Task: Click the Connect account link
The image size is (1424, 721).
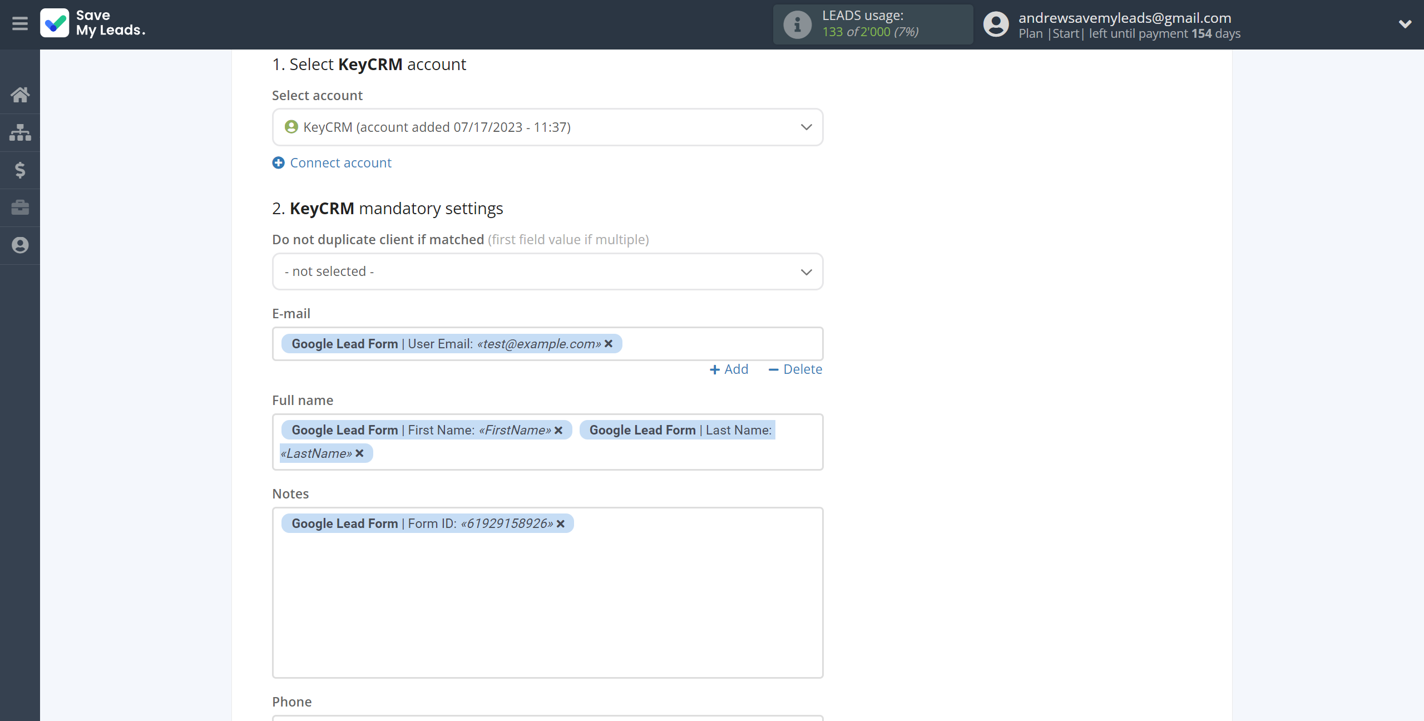Action: [x=340, y=163]
